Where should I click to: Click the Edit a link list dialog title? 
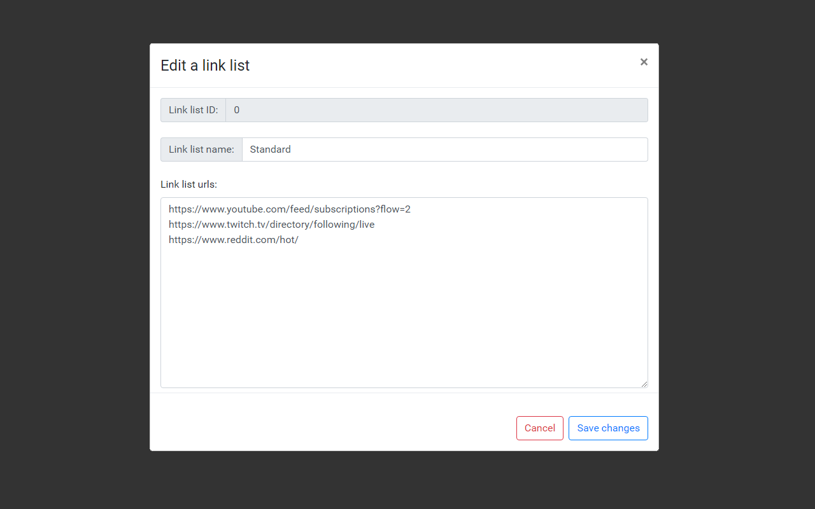205,65
